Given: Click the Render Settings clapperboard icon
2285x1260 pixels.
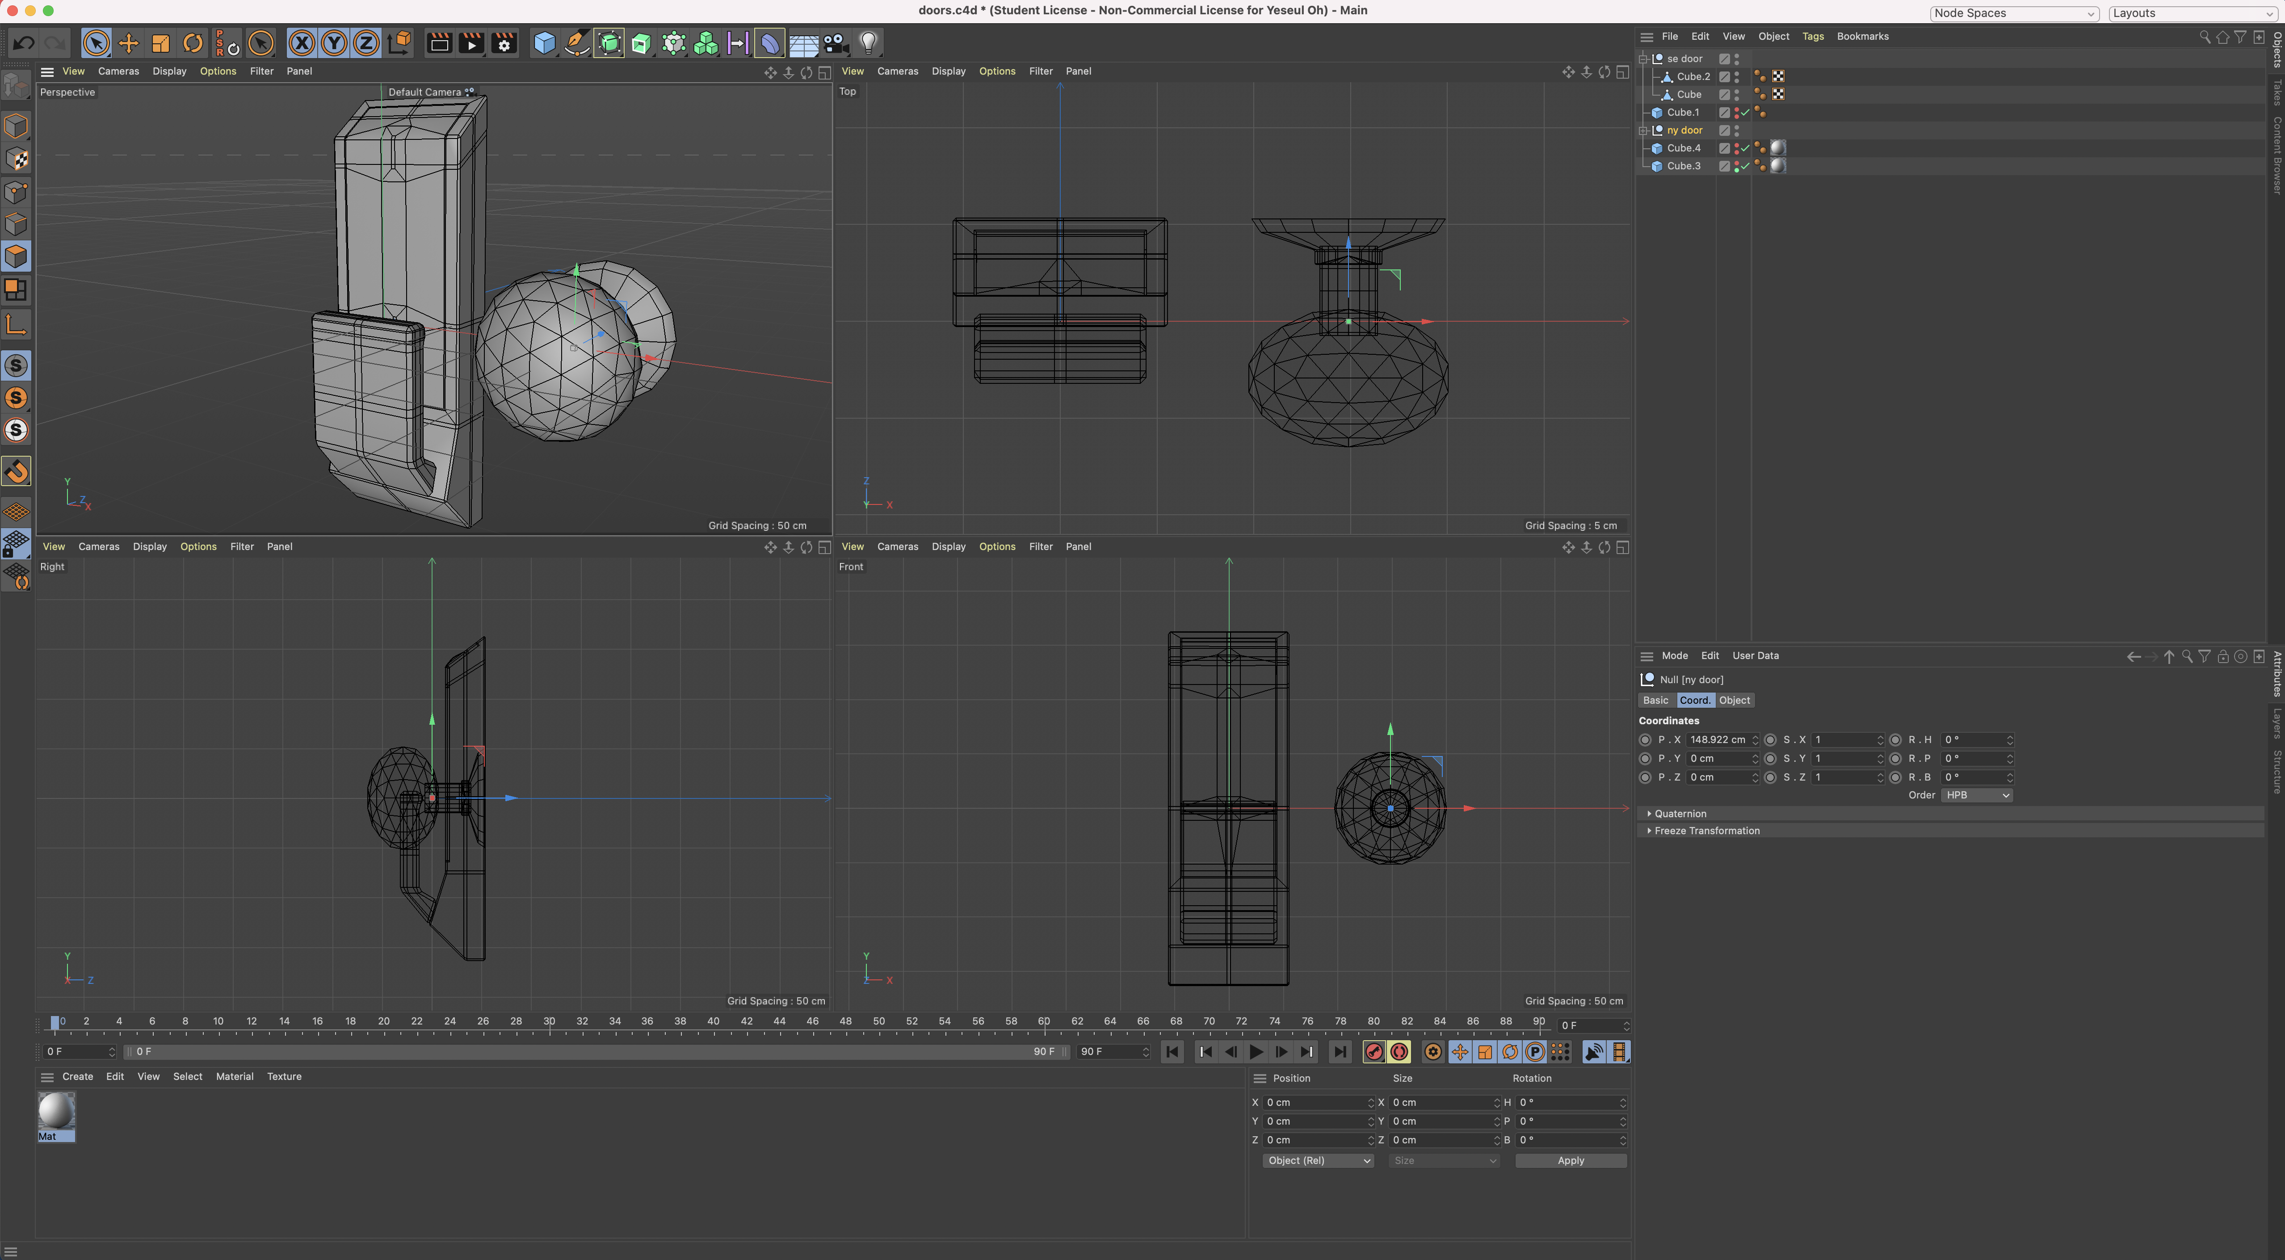Looking at the screenshot, I should 504,42.
